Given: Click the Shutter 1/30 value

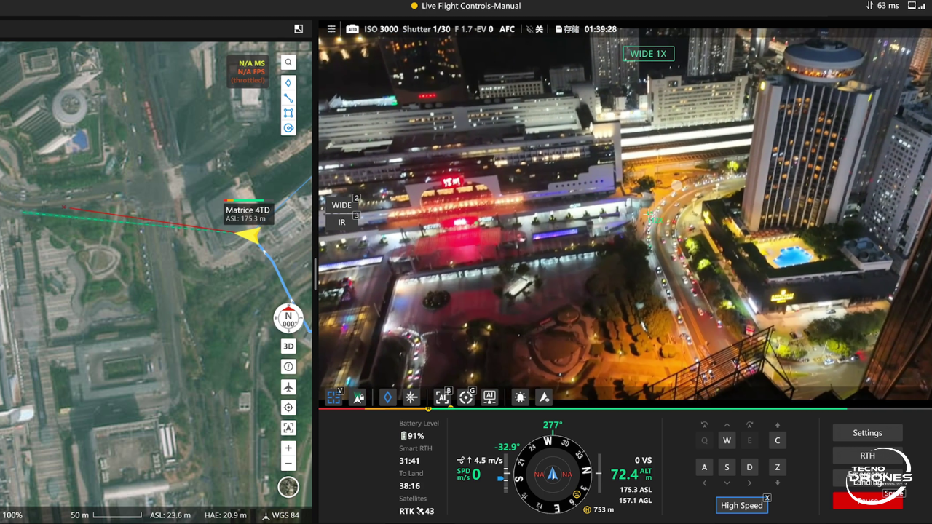Looking at the screenshot, I should coord(426,29).
